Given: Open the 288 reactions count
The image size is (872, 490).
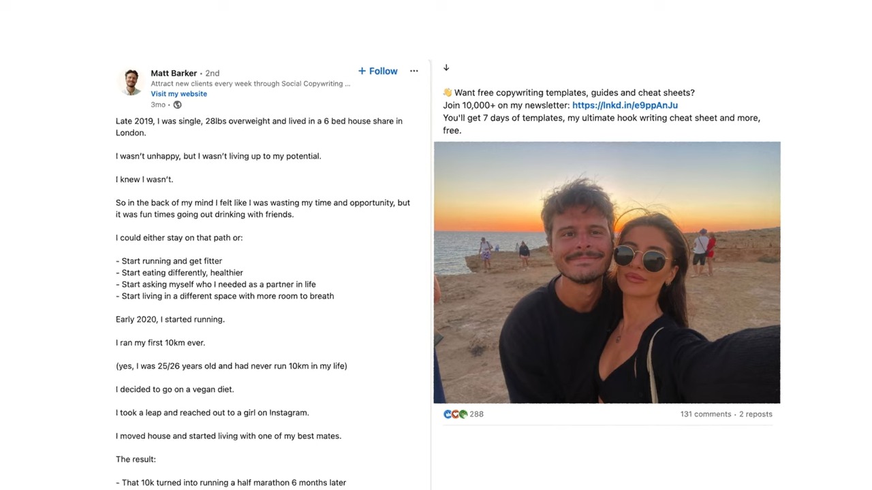Looking at the screenshot, I should coord(477,414).
